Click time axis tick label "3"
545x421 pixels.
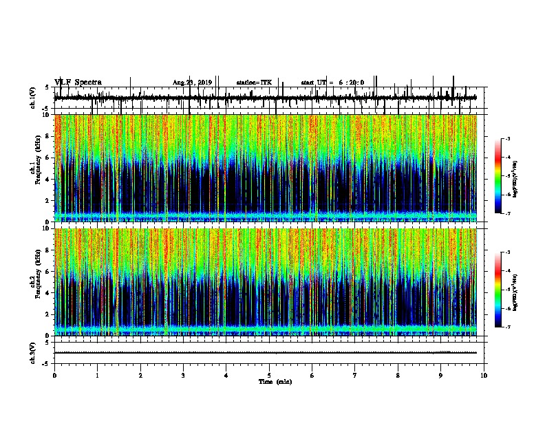(x=183, y=376)
